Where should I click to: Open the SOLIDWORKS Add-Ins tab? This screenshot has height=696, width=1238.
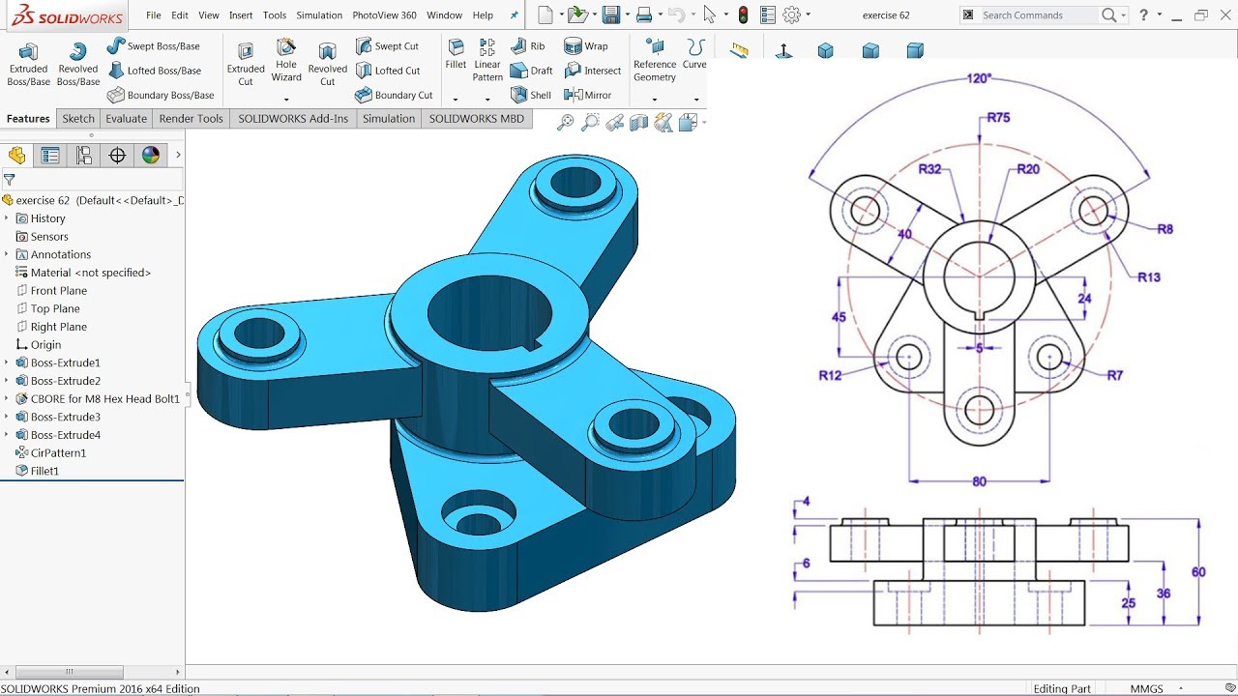coord(293,119)
